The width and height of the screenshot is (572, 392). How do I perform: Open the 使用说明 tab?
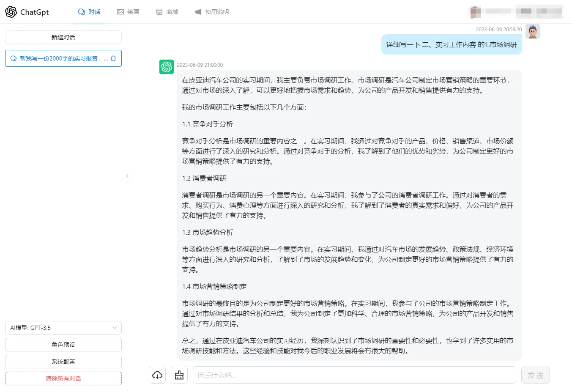tap(212, 12)
